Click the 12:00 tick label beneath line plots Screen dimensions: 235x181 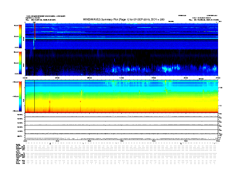[122, 141]
